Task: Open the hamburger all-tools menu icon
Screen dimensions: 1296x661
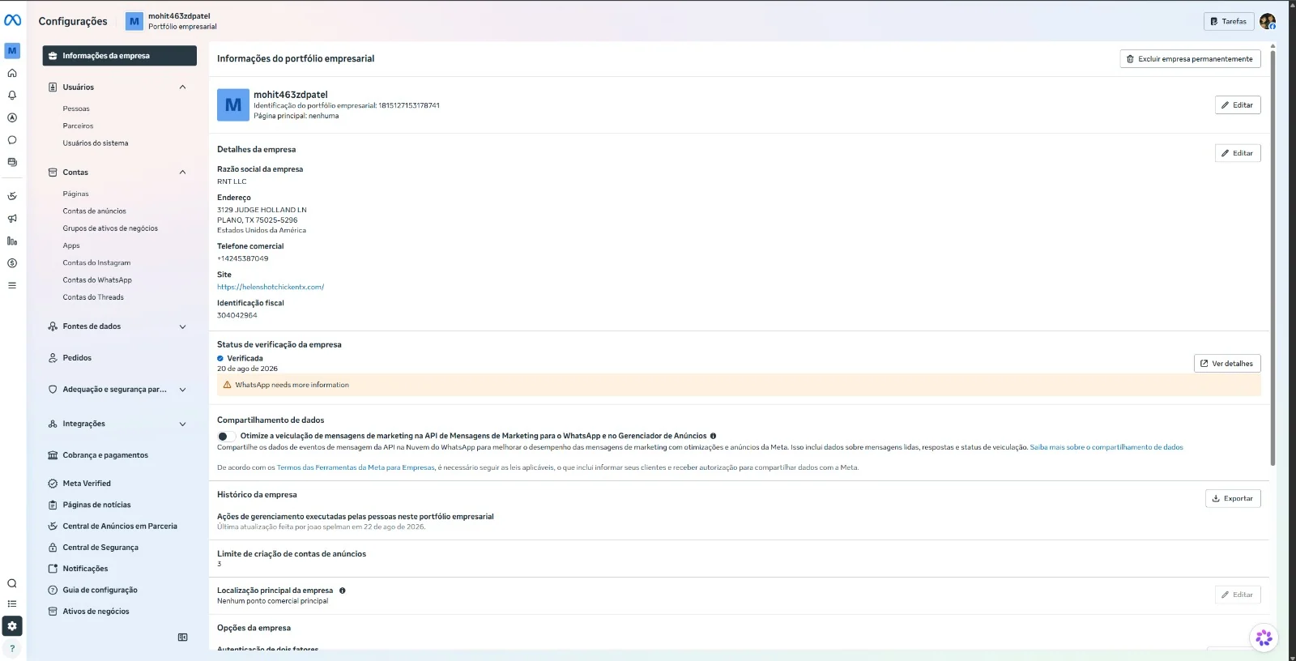Action: 12,285
